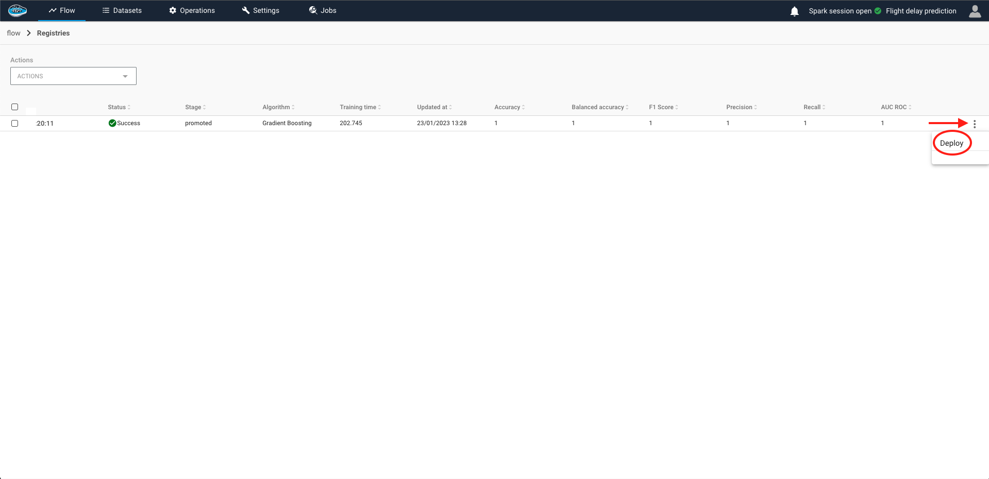Viewport: 989px width, 479px height.
Task: Click the three-dot row options icon
Action: tap(974, 124)
